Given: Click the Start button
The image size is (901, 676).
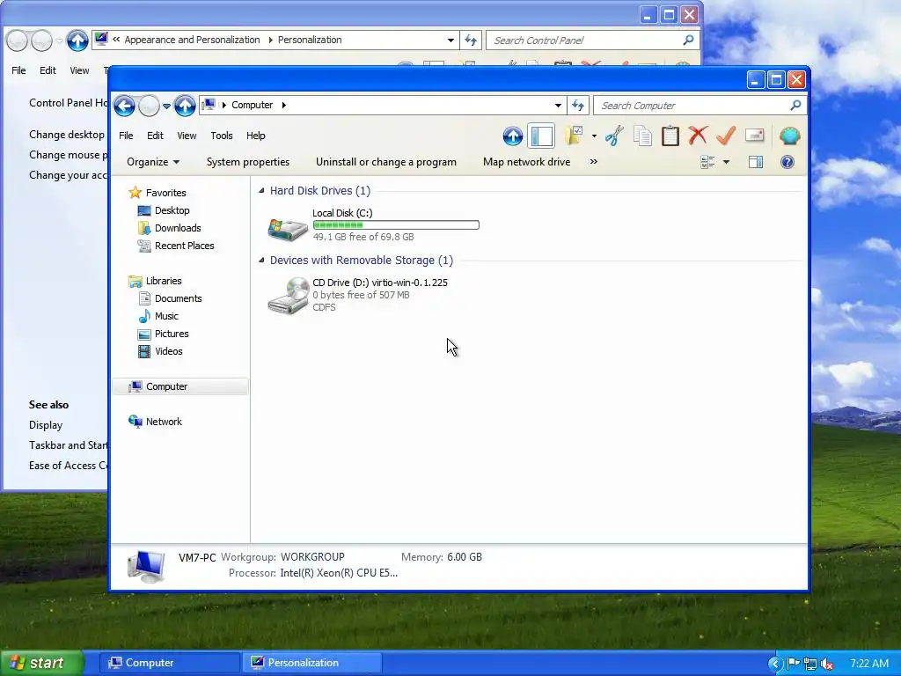Looking at the screenshot, I should coord(41,663).
